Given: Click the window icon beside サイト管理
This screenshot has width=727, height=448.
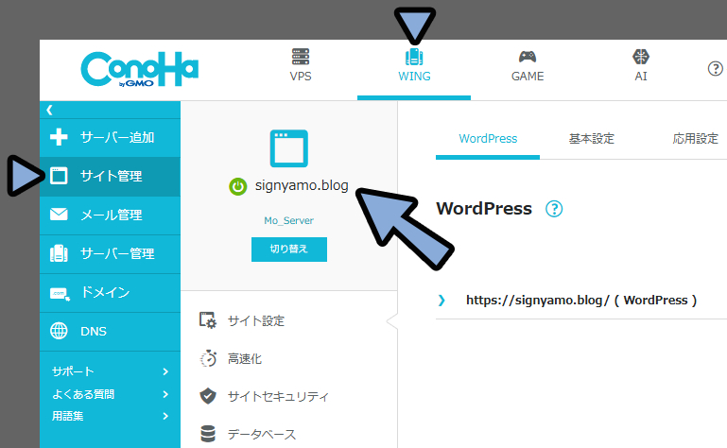Looking at the screenshot, I should click(x=59, y=176).
